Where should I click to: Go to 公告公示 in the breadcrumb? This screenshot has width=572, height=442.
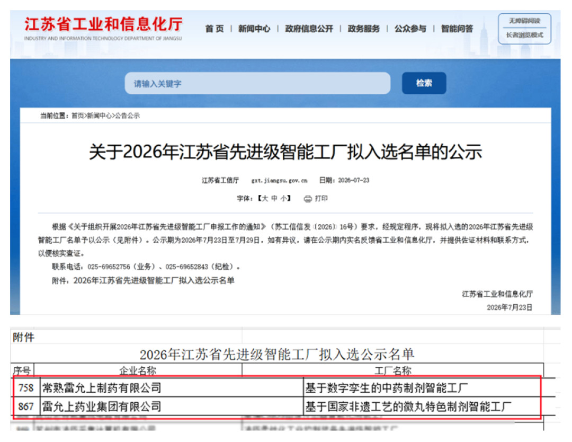click(x=127, y=116)
